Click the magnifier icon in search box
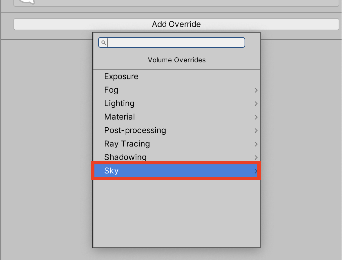 [103, 42]
